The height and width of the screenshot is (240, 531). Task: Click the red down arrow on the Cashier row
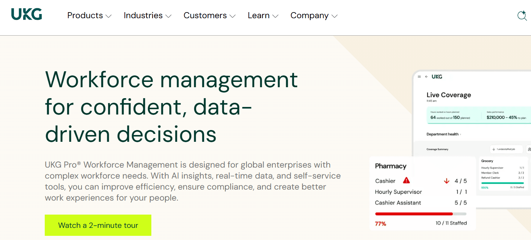446,181
